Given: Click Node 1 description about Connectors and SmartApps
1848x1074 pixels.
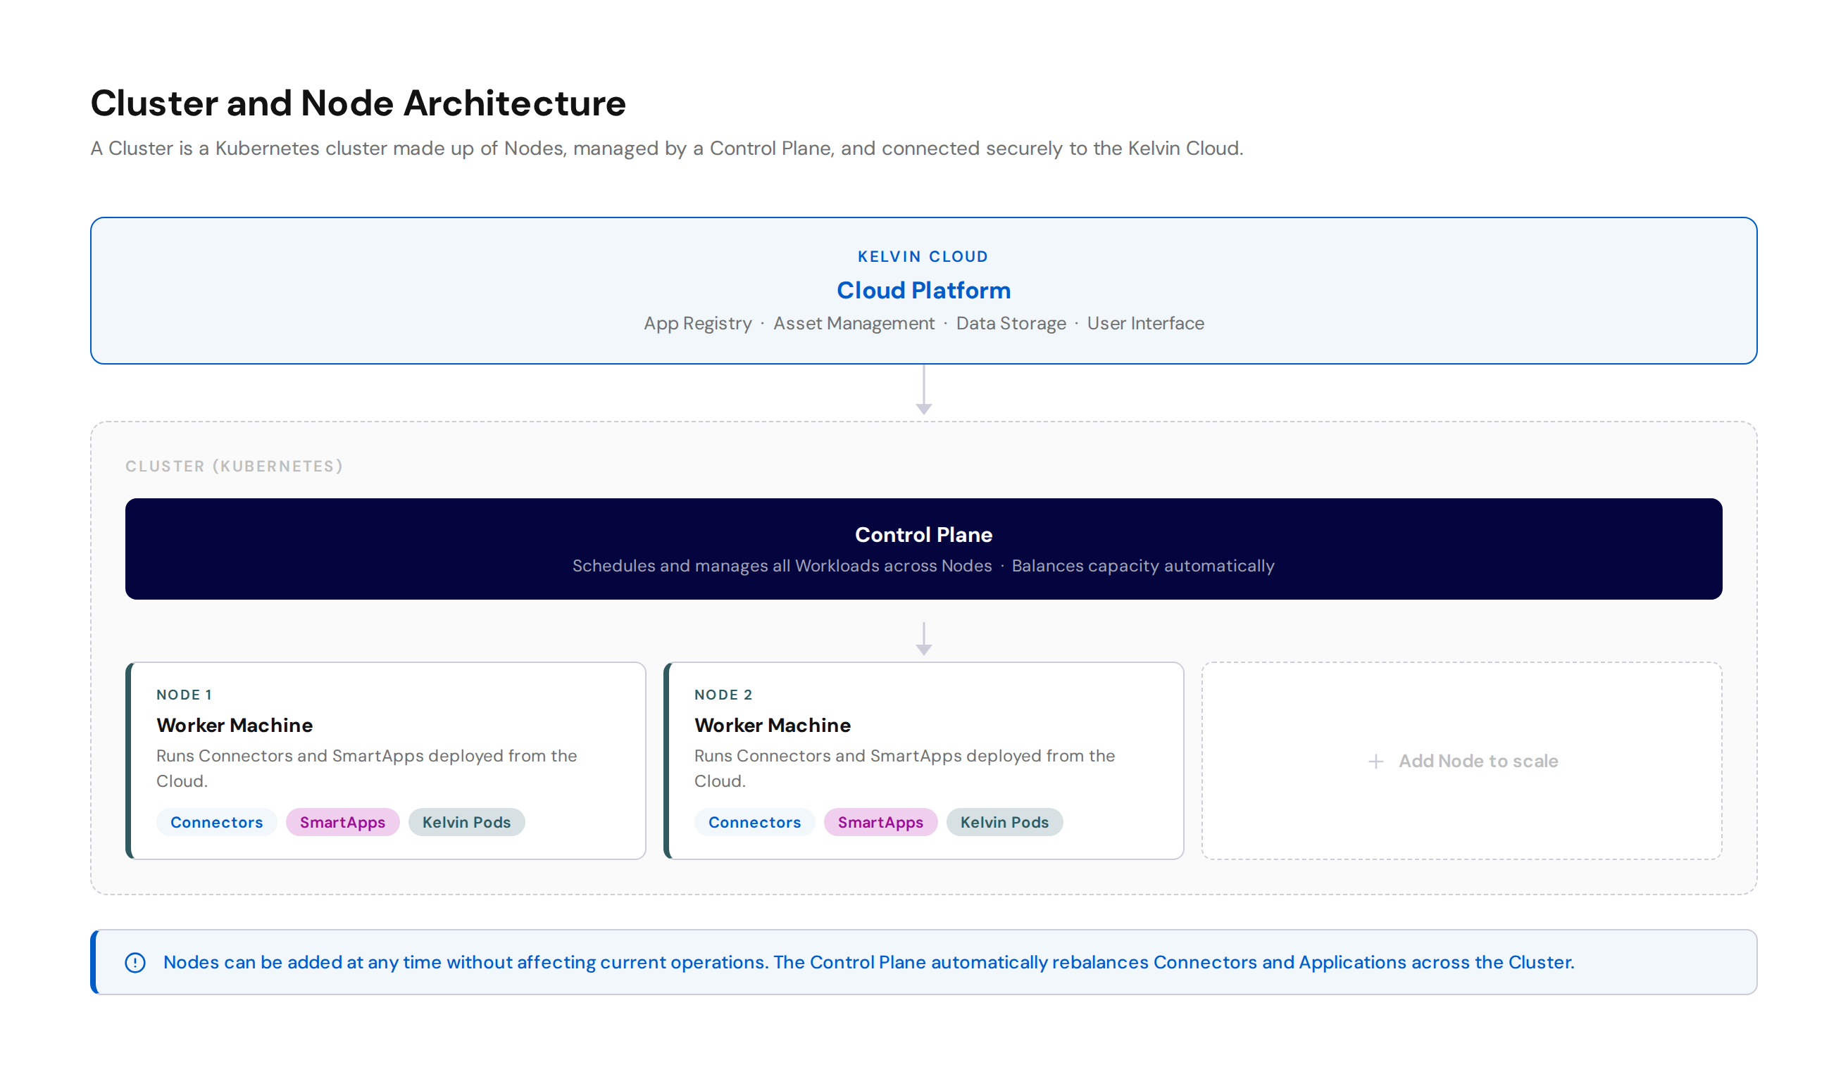Looking at the screenshot, I should 367,768.
